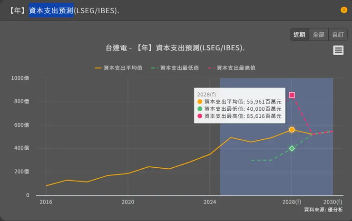This screenshot has width=352, height=221.
Task: Click the 400億 y-axis label
Action: [21, 148]
